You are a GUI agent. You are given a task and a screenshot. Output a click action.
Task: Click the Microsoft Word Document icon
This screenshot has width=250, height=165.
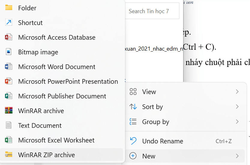coord(9,67)
